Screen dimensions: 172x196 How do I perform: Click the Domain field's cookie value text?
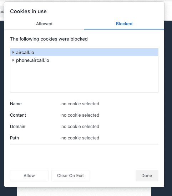80,127
